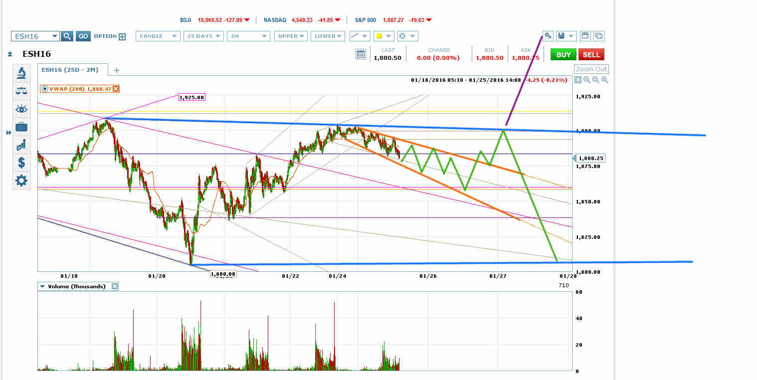Open the CANDLE chart type dropdown
The image size is (757, 380).
pyautogui.click(x=158, y=36)
